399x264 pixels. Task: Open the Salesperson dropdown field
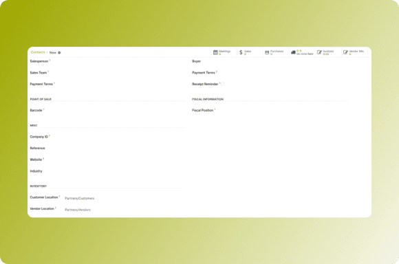coord(125,61)
